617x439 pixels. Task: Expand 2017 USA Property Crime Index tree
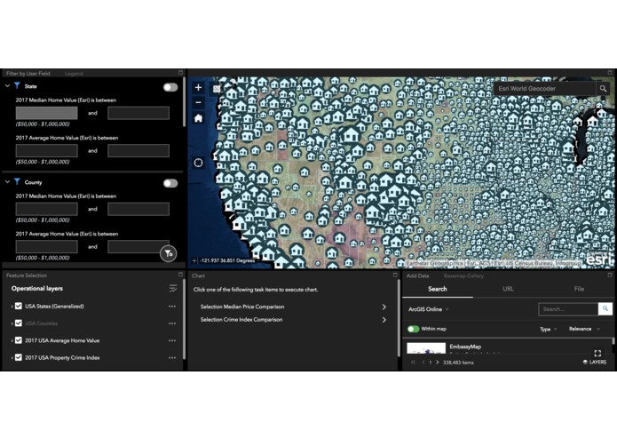[x=12, y=358]
